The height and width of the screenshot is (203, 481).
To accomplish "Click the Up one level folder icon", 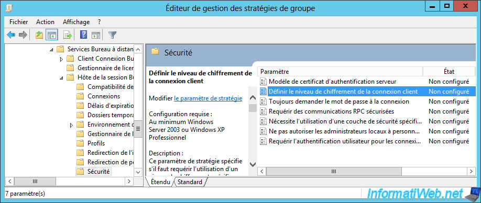I will tap(39, 35).
